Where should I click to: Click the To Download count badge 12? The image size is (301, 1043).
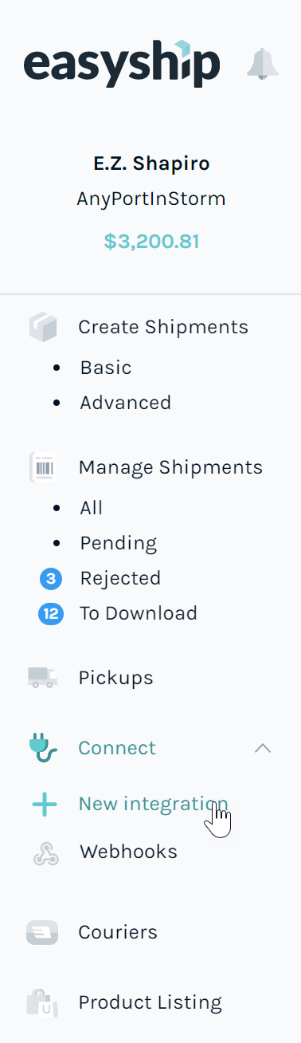50,613
